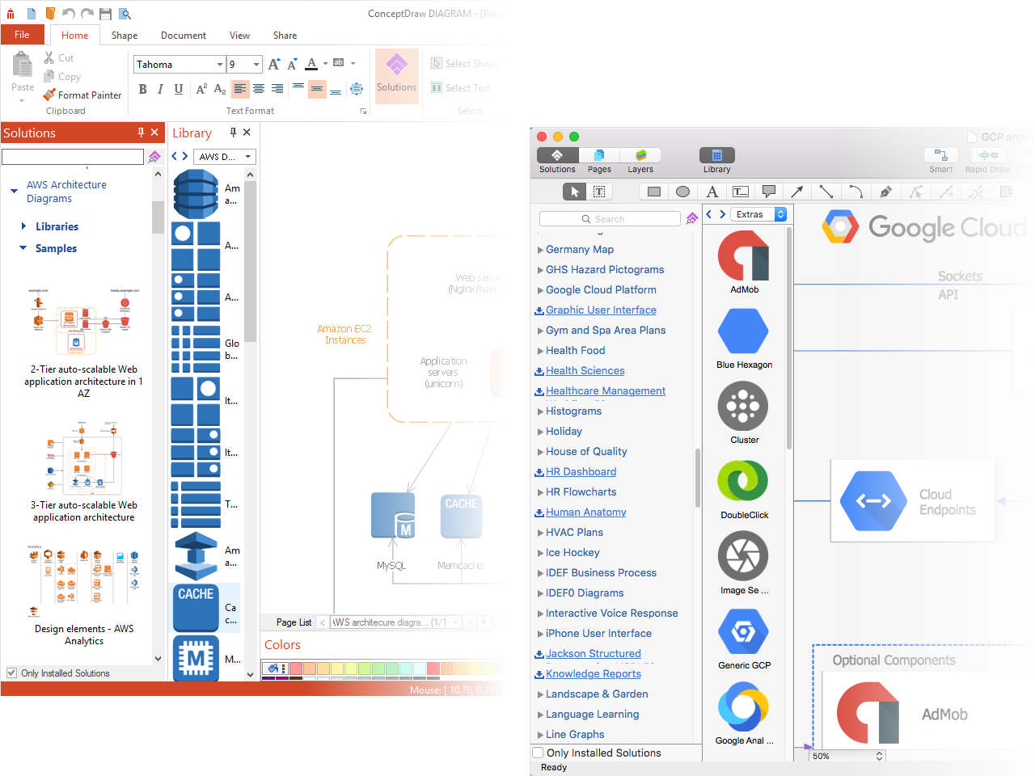Select the pen nib tool

[885, 192]
